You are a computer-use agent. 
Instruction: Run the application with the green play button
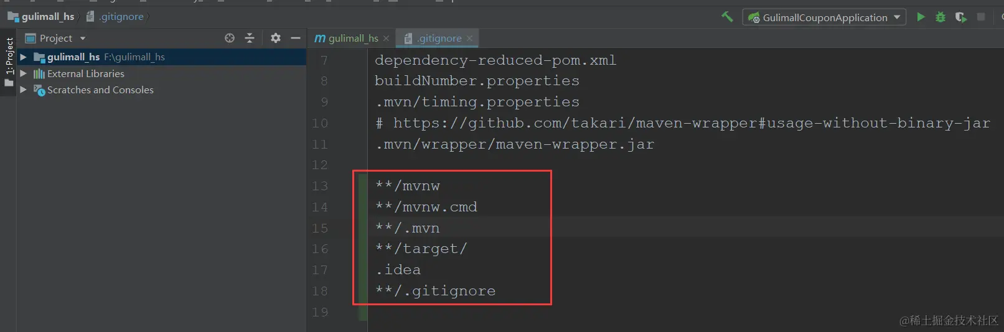point(921,17)
